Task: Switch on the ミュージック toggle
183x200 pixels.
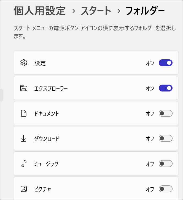Action: (x=165, y=164)
